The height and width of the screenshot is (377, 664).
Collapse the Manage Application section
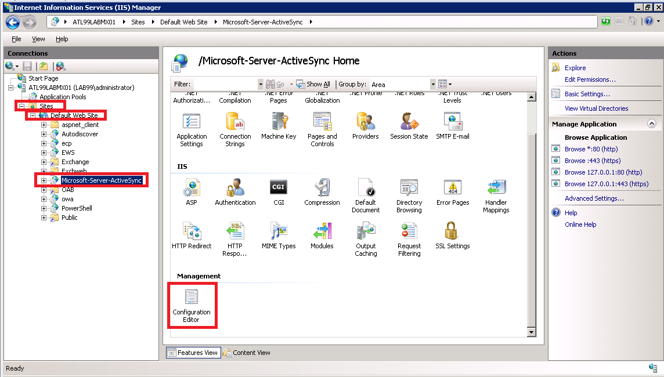(652, 124)
